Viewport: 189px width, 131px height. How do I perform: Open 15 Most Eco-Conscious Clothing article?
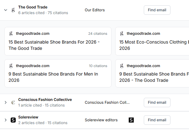[154, 45]
